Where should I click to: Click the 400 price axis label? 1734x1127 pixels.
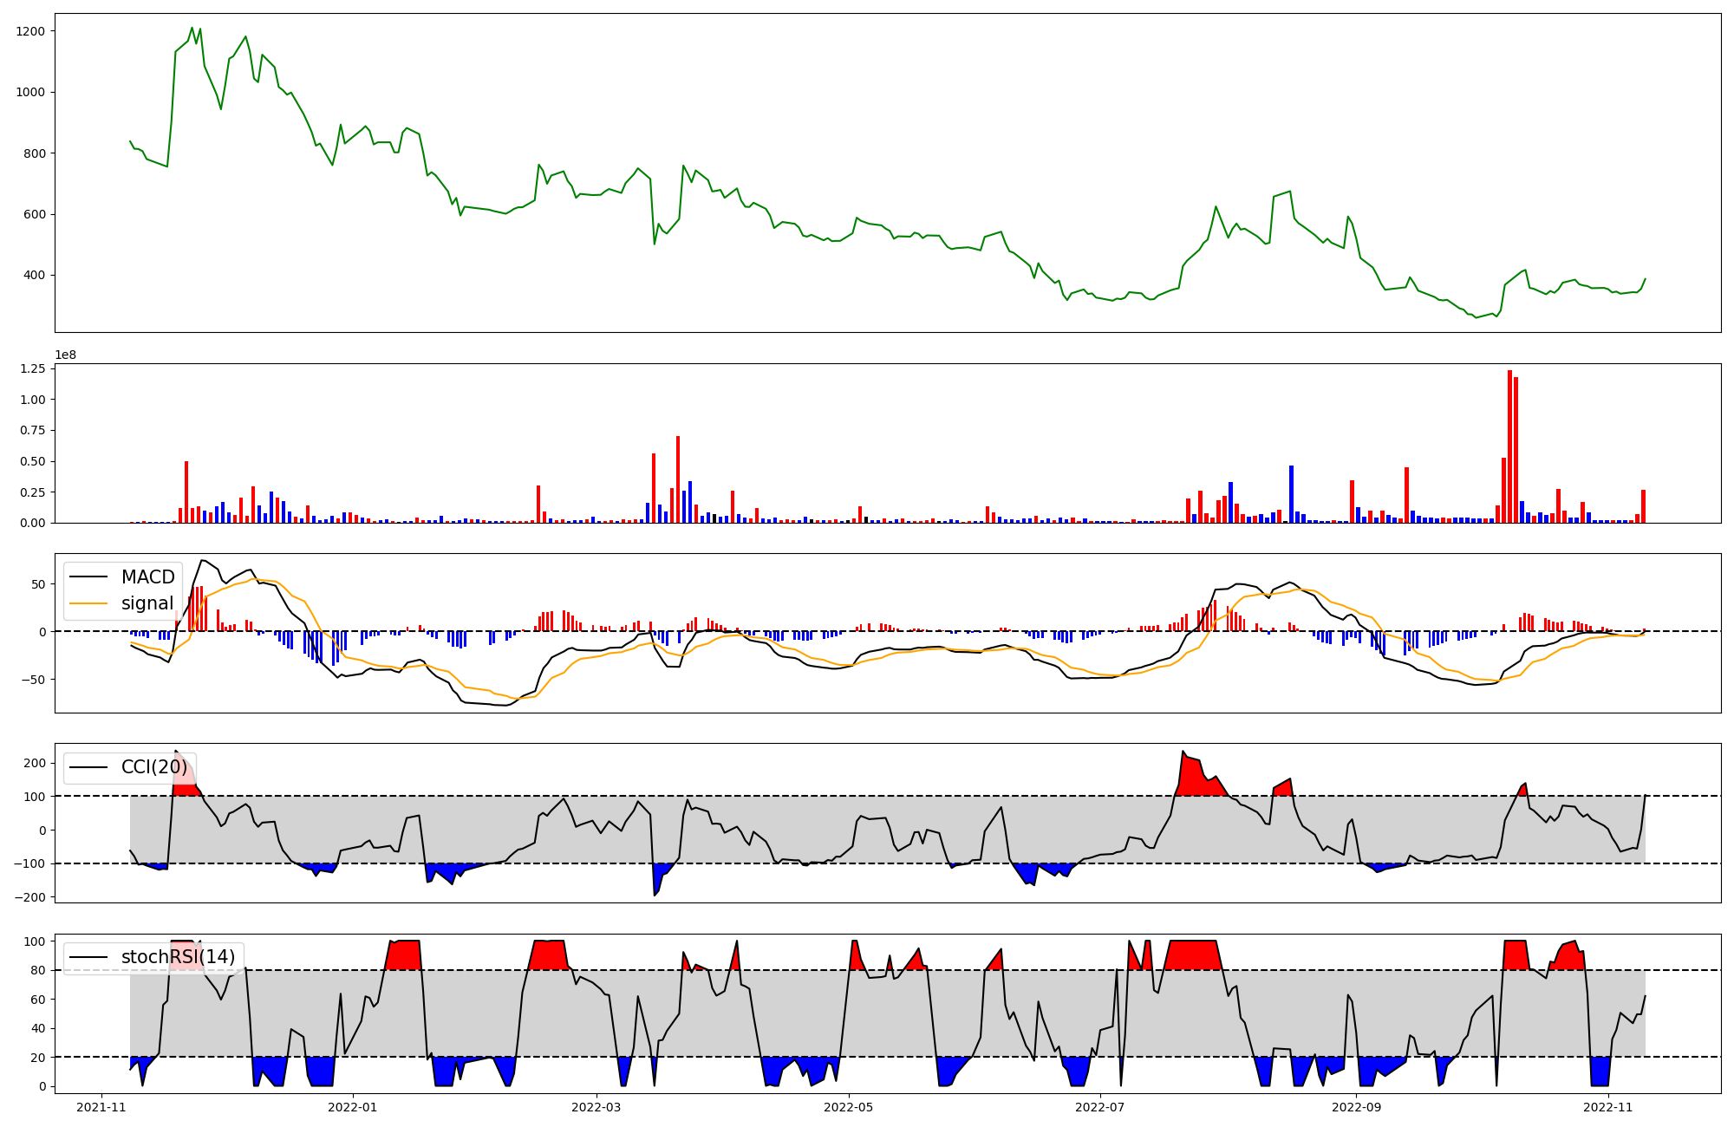[34, 276]
